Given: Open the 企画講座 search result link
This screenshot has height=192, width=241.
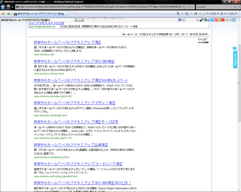Looking at the screenshot, I should pos(71,144).
